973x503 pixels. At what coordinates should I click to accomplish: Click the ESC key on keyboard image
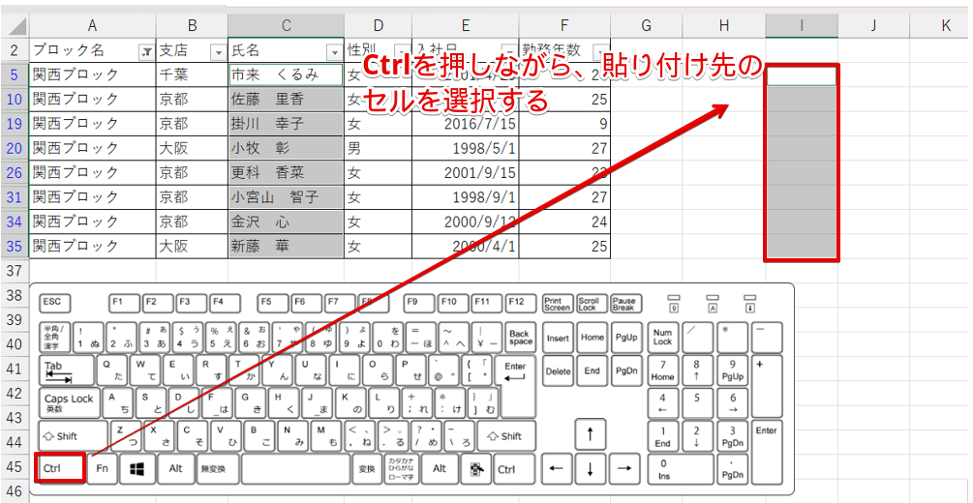[54, 303]
